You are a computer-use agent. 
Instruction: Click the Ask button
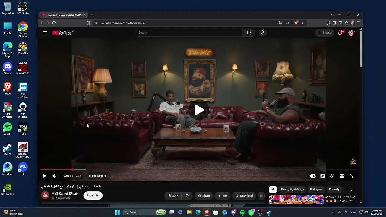coord(223,196)
